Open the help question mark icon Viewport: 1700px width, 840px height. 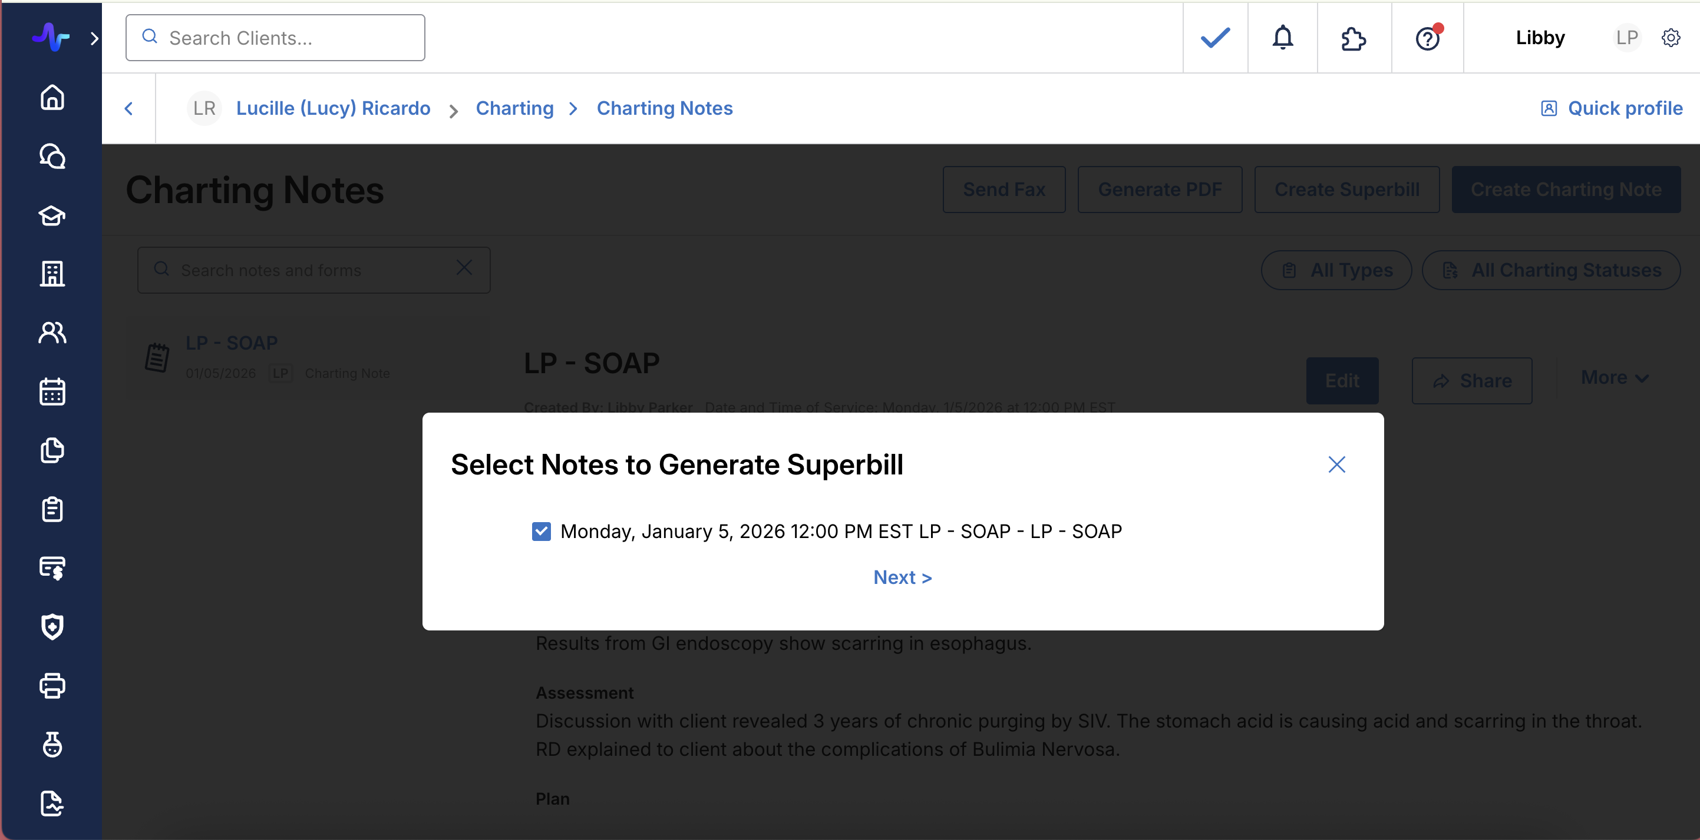coord(1427,38)
